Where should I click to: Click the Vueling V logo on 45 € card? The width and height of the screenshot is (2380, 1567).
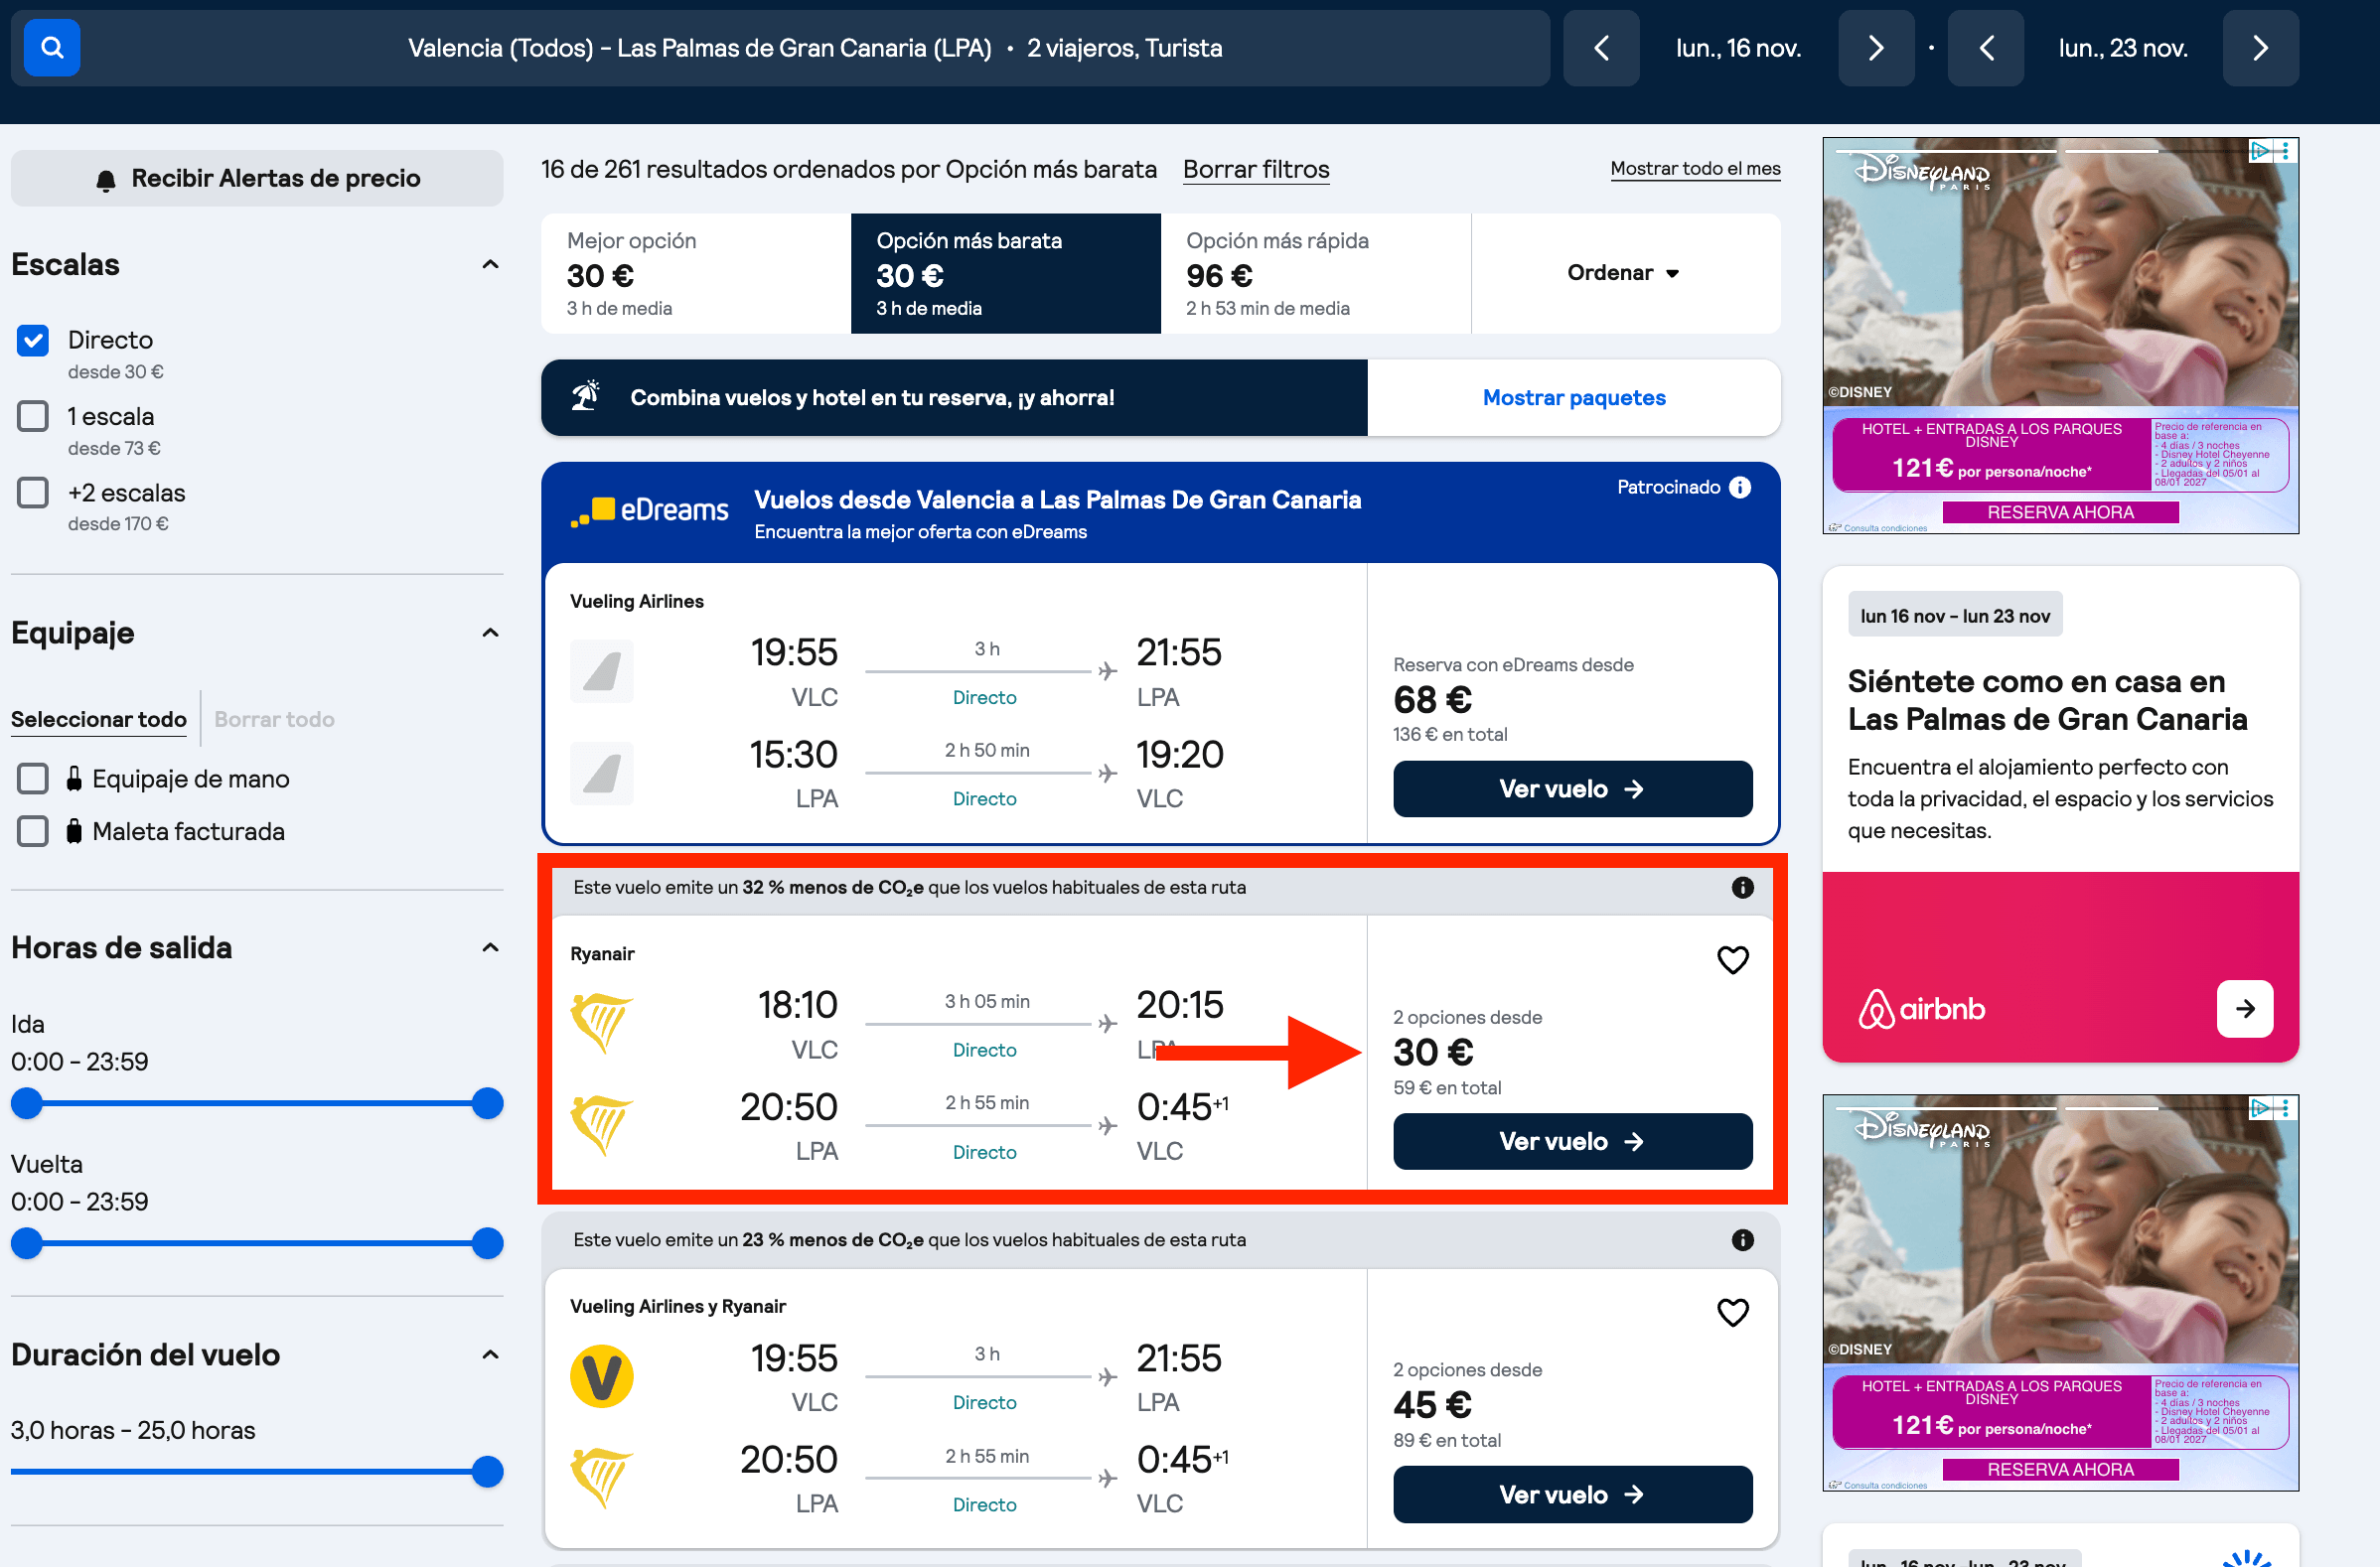tap(601, 1377)
